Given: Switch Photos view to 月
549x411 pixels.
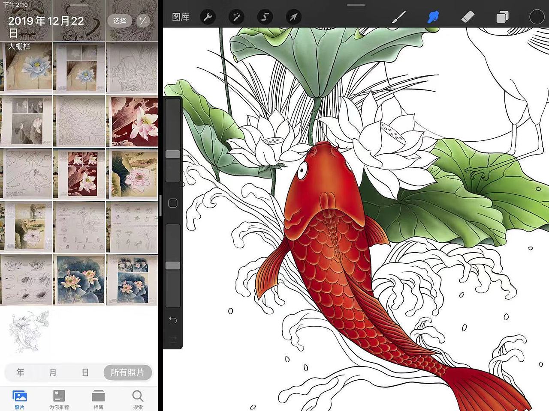Looking at the screenshot, I should coord(53,372).
